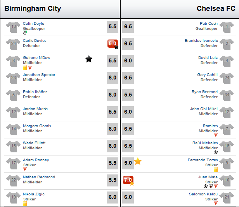Click the goal ball icon under Raúl Meireles
239x207 pixels.
click(216, 152)
